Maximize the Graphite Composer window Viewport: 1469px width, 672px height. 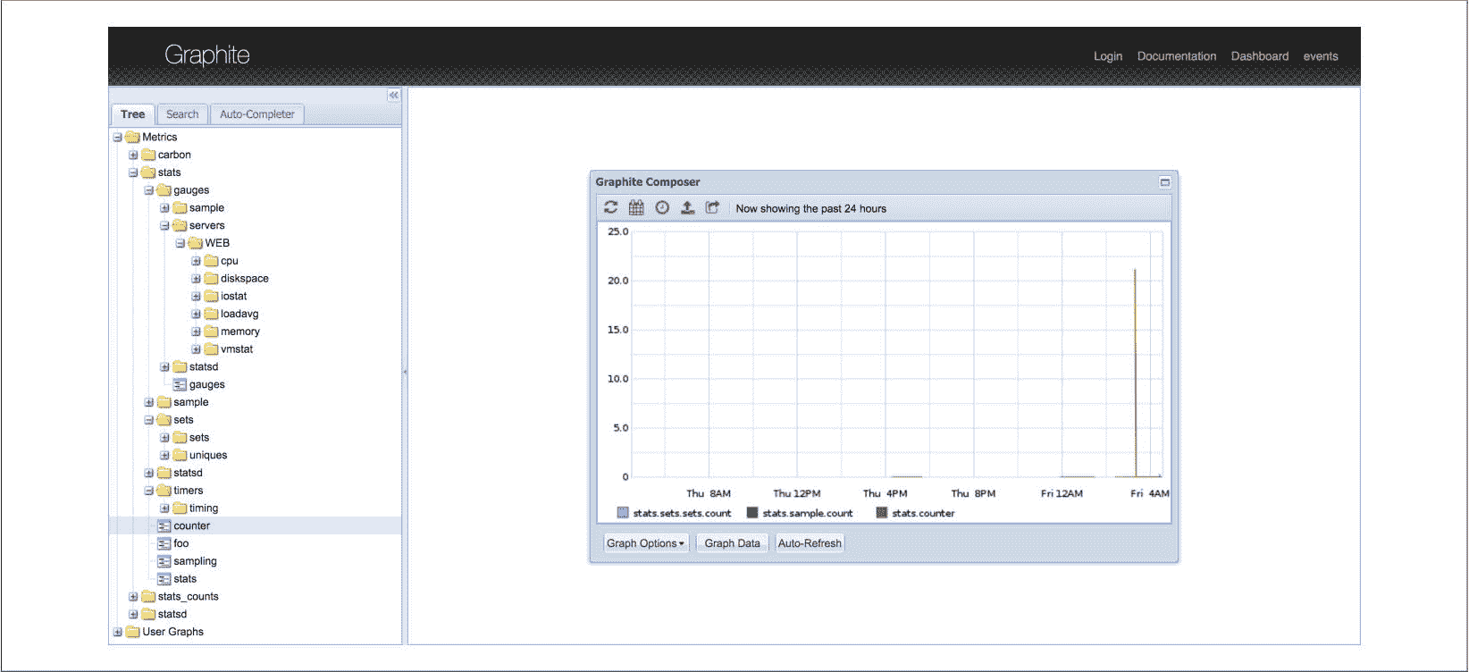(1164, 182)
